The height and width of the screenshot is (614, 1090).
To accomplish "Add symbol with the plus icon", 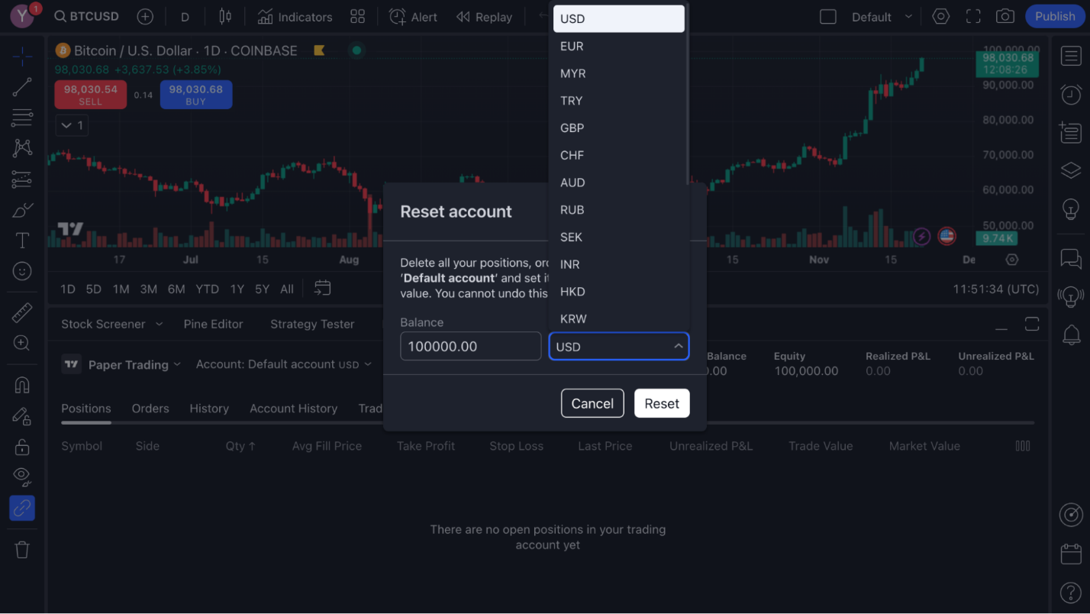I will (x=145, y=17).
